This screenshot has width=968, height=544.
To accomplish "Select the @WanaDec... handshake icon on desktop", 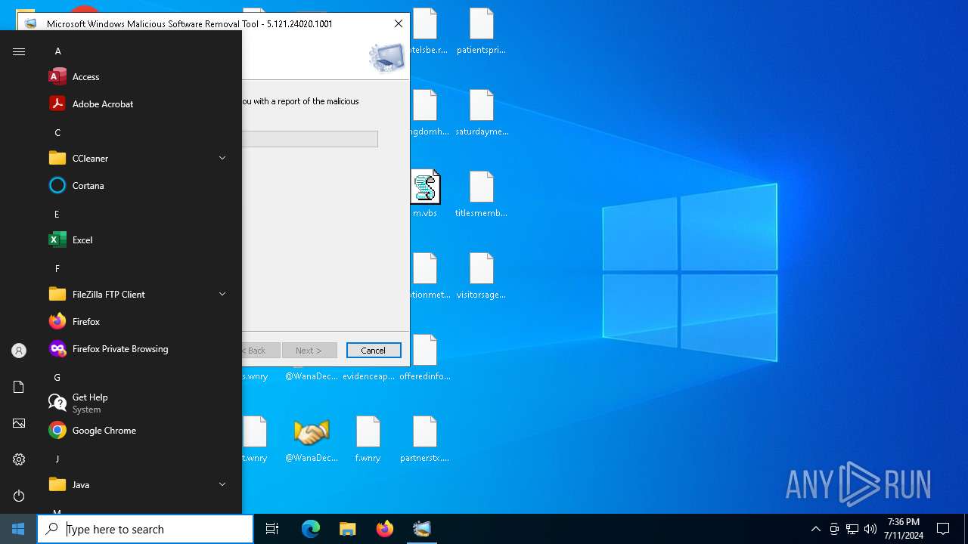I will point(312,440).
